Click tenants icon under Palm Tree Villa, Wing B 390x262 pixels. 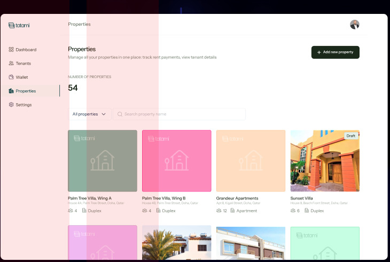144,211
